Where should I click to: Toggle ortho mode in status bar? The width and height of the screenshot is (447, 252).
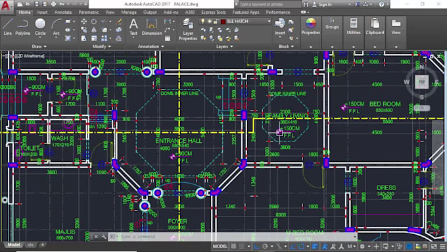[x=256, y=246]
